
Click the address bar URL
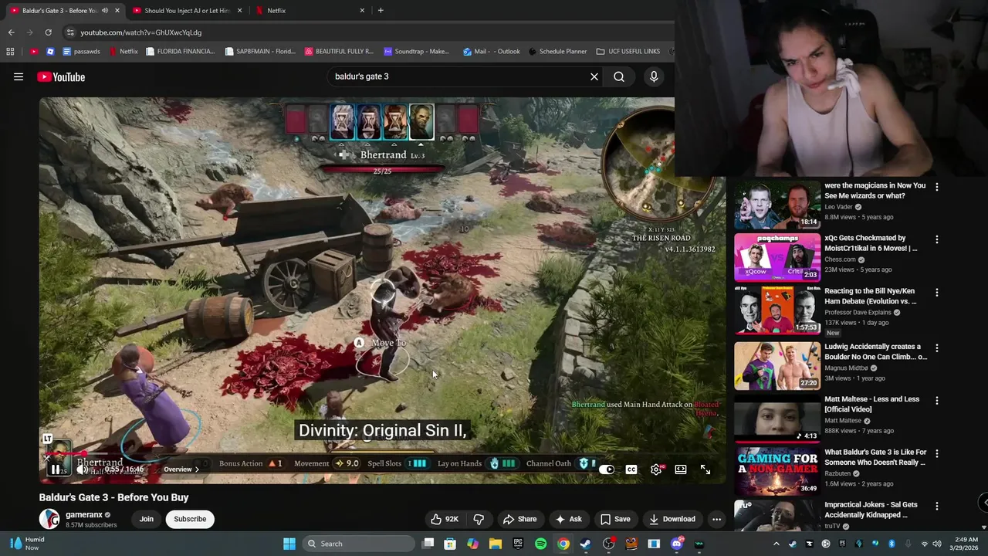(x=141, y=32)
